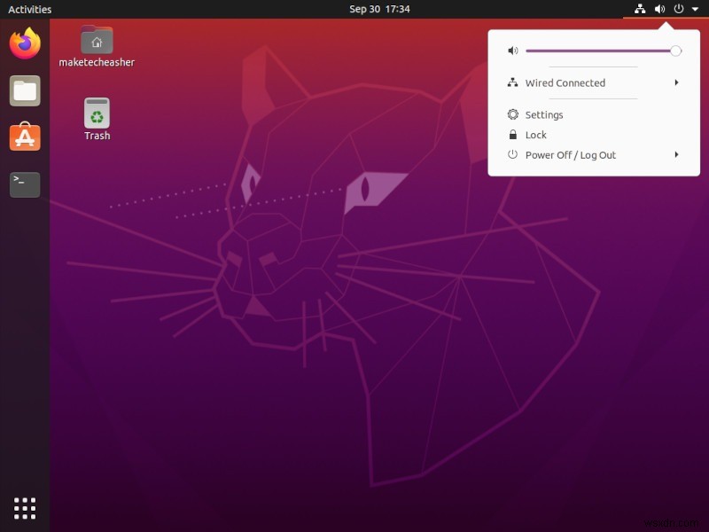The image size is (709, 532).
Task: Open Firefox from the dock
Action: click(24, 43)
